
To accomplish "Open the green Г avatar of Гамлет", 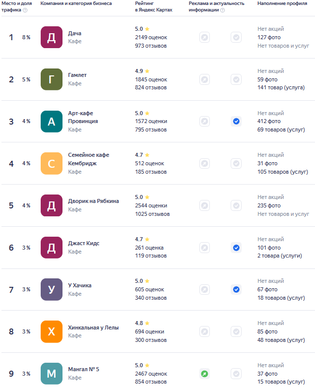I will (x=52, y=79).
